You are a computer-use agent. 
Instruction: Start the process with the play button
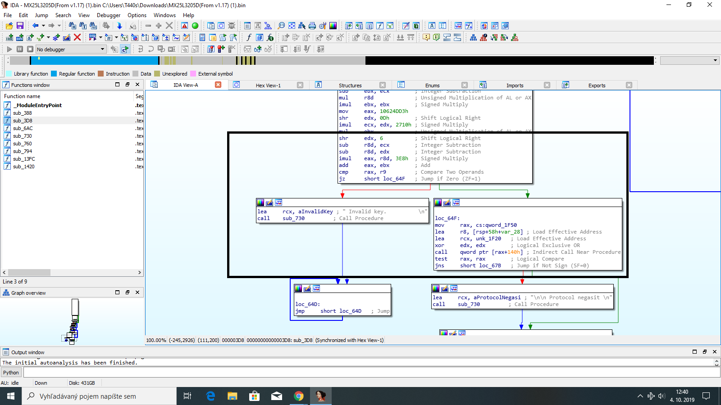(x=9, y=49)
